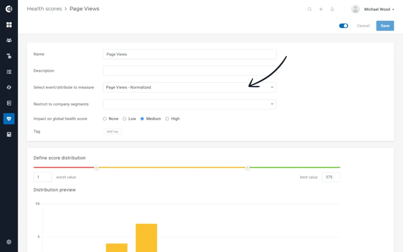Click the plus add icon
Viewport: 403px width, 252px height.
point(321,9)
